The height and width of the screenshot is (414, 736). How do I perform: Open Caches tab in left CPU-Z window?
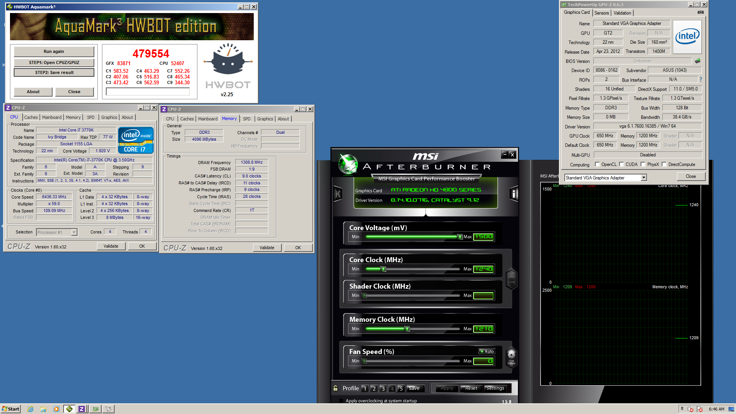[x=31, y=117]
